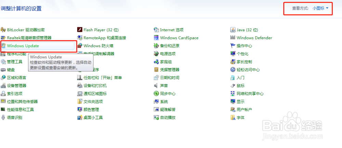This screenshot has width=342, height=148.
Task: Open RemoteApp 和桌面连接 link
Action: pyautogui.click(x=105, y=38)
